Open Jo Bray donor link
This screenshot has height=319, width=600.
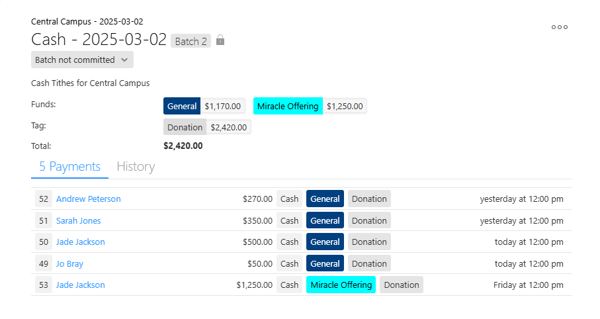click(x=69, y=264)
